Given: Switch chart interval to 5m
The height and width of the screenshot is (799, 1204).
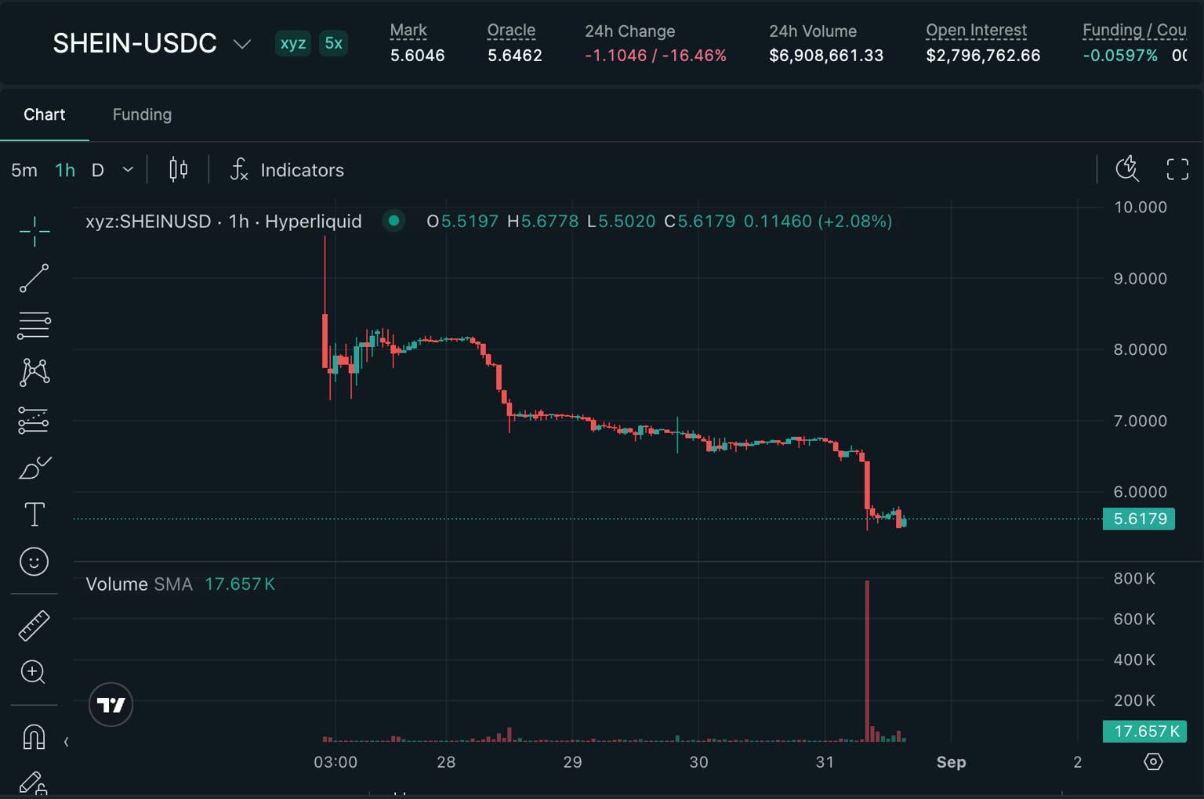Looking at the screenshot, I should point(24,170).
